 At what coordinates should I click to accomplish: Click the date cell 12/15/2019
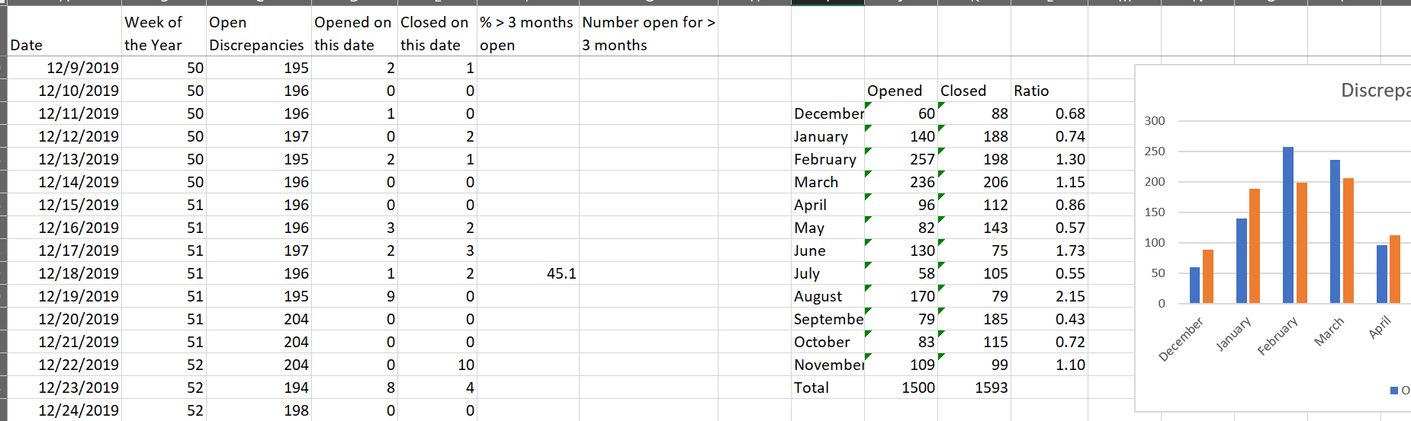pyautogui.click(x=64, y=205)
